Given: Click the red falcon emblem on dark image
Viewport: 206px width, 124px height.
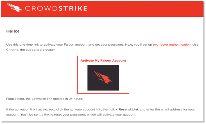Looking at the screenshot, I should point(103,77).
